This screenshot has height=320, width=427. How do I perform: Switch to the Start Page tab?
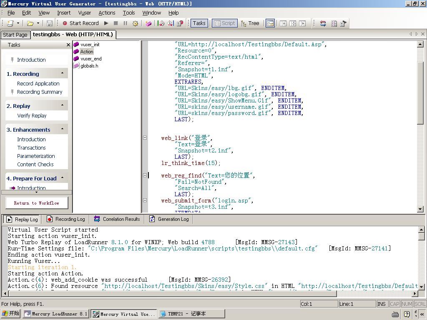[15, 35]
